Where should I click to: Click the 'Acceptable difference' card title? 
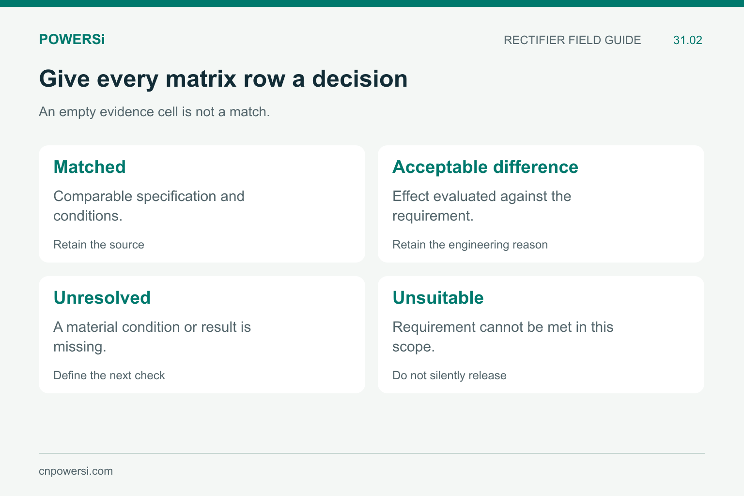click(x=485, y=167)
